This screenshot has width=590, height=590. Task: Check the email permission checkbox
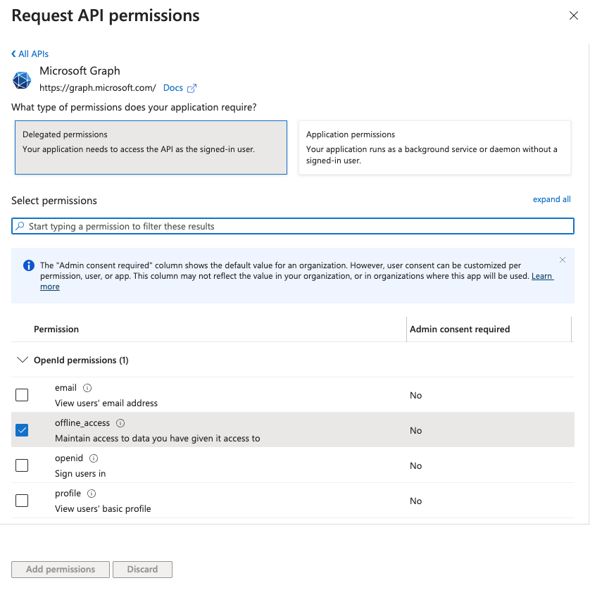pos(22,395)
